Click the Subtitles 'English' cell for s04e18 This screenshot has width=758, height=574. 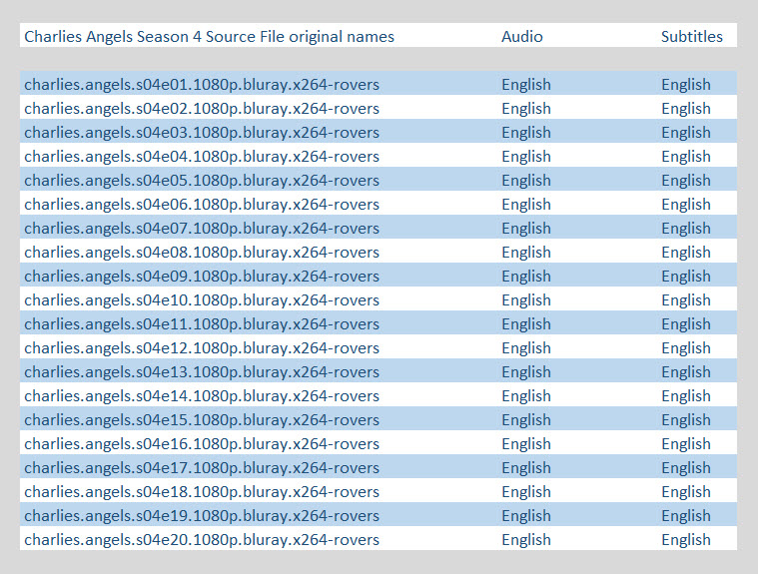pos(686,491)
